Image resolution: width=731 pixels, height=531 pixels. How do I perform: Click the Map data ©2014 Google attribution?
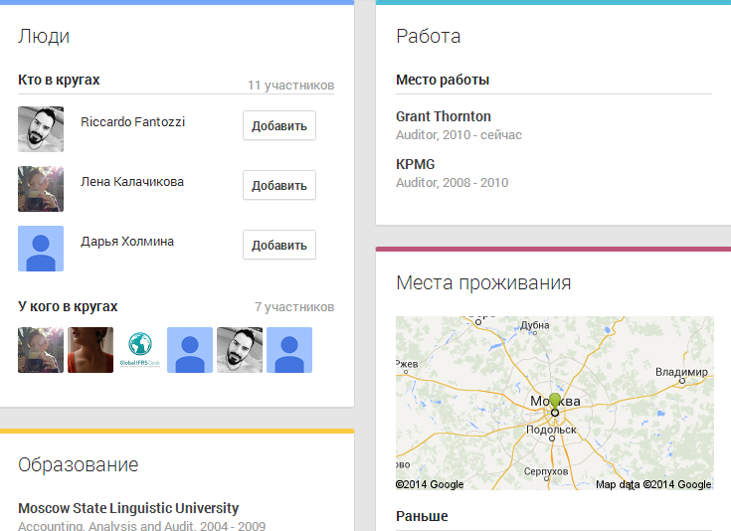653,484
